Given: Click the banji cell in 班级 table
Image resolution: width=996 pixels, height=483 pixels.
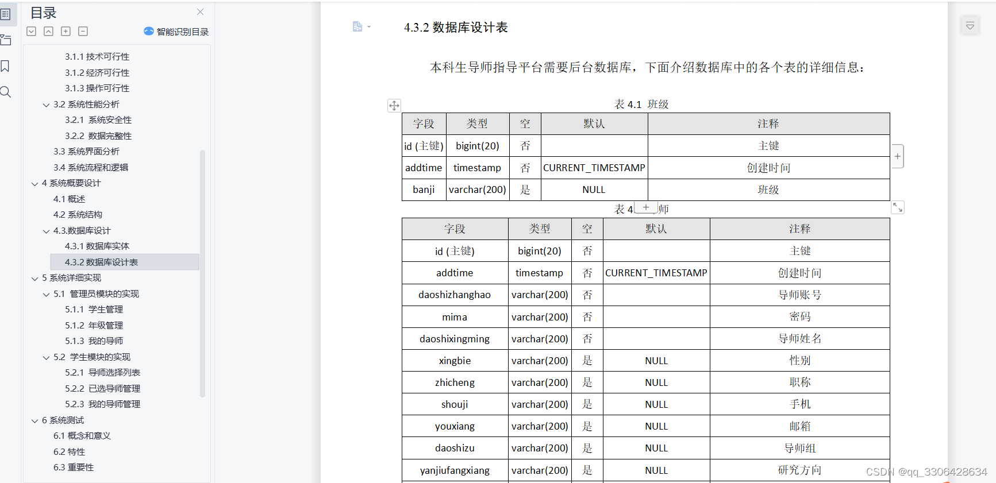Looking at the screenshot, I should [424, 190].
